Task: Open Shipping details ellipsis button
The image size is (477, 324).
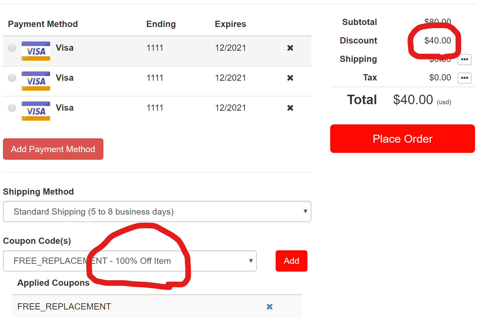Action: tap(464, 59)
